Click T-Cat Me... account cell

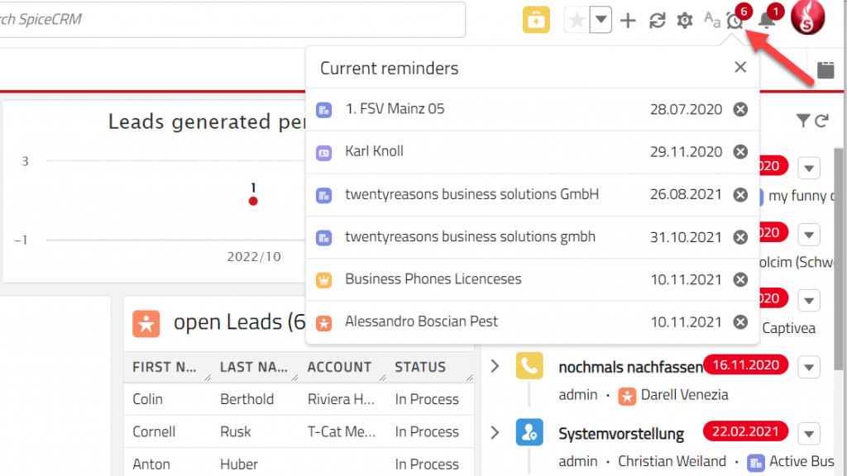342,431
